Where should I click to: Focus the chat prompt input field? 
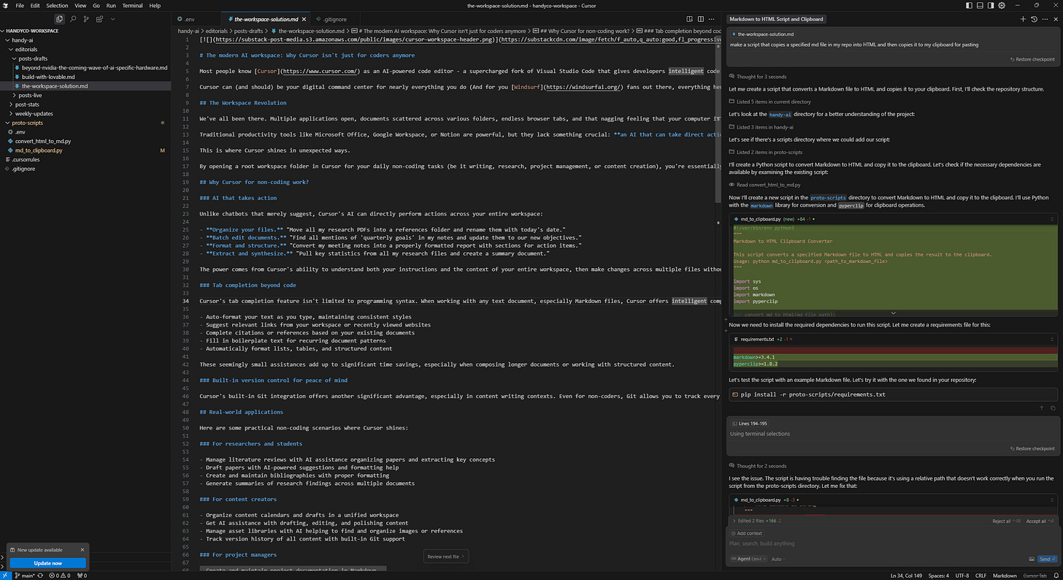[x=892, y=543]
